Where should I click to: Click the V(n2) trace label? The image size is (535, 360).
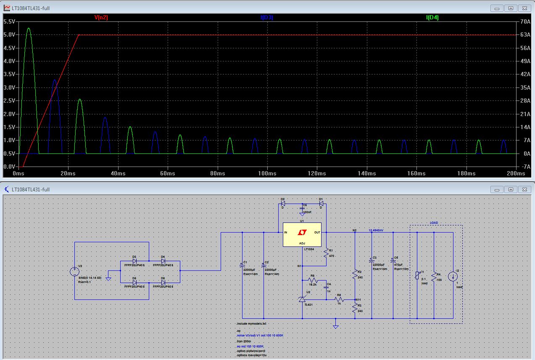101,17
